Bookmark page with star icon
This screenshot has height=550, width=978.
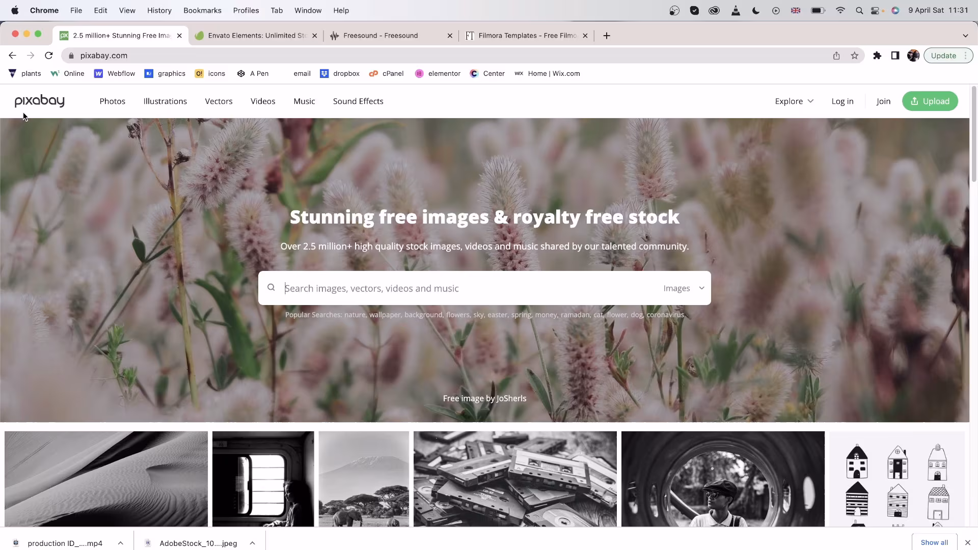coord(854,56)
